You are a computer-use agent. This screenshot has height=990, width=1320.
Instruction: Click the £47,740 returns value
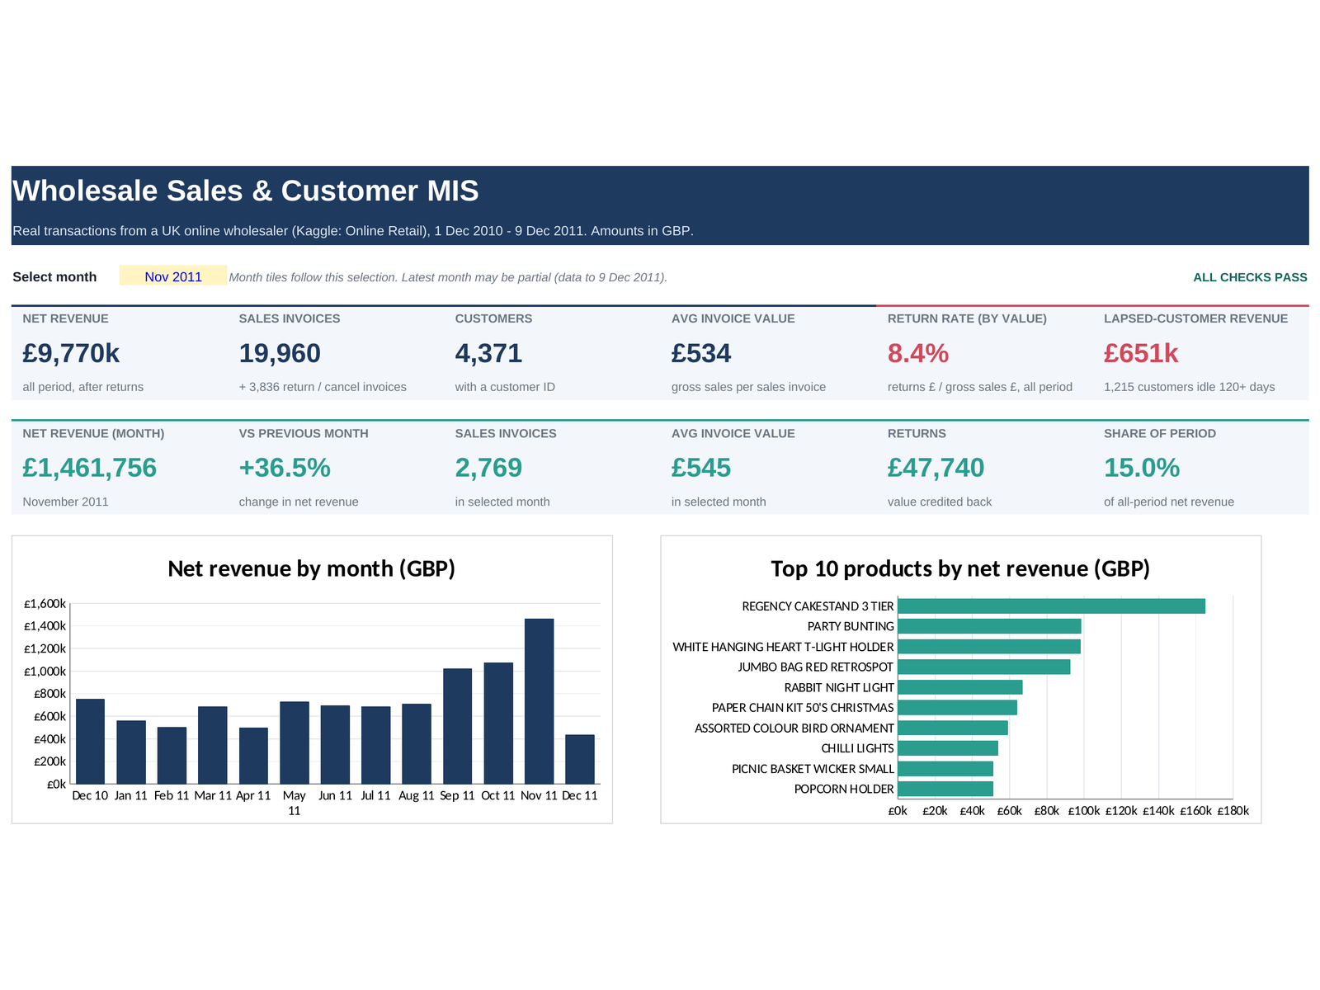(x=936, y=468)
